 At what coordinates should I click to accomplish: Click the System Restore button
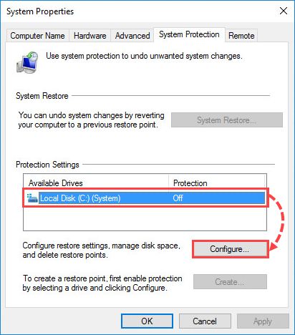coord(227,120)
